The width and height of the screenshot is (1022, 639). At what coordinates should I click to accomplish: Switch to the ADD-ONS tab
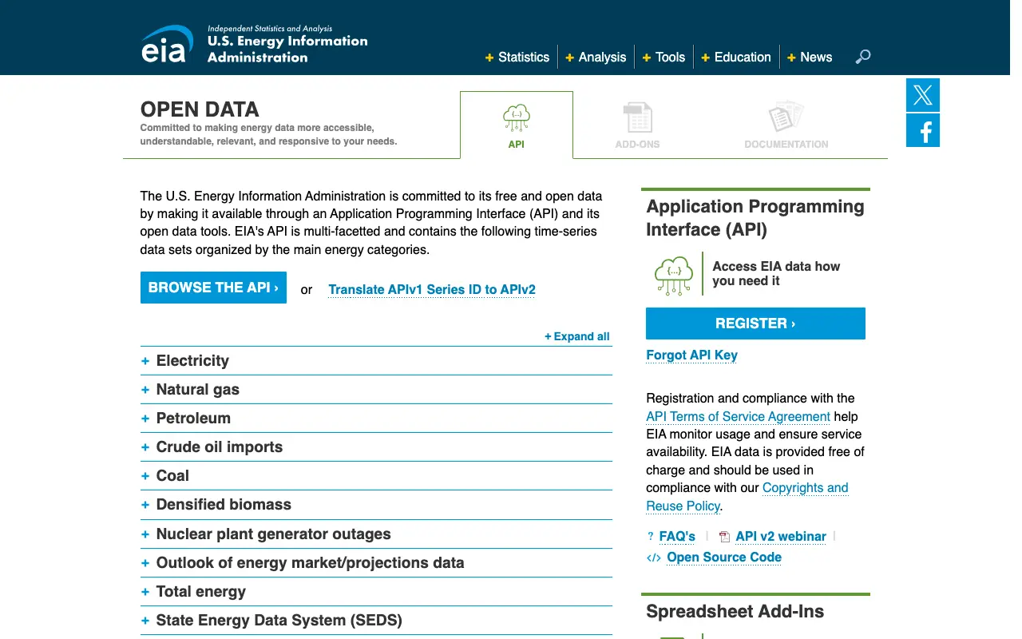click(x=637, y=125)
